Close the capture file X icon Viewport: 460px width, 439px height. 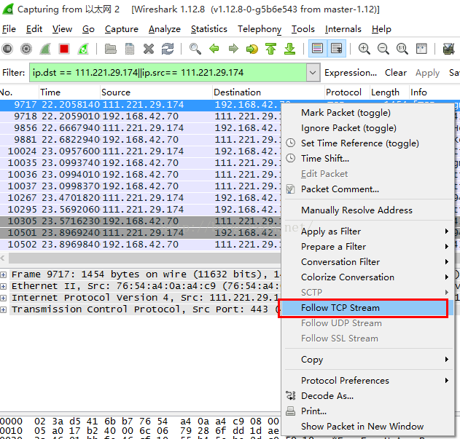pyautogui.click(x=149, y=49)
